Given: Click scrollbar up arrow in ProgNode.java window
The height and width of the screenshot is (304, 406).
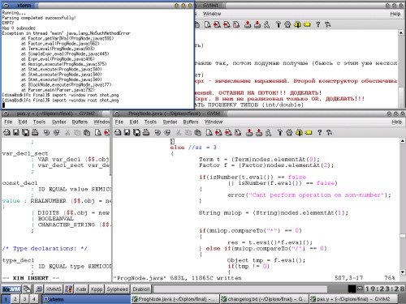Looking at the screenshot, I should point(403,141).
